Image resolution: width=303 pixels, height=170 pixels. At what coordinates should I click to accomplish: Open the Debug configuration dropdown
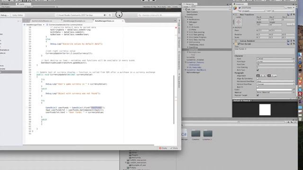pos(4,15)
